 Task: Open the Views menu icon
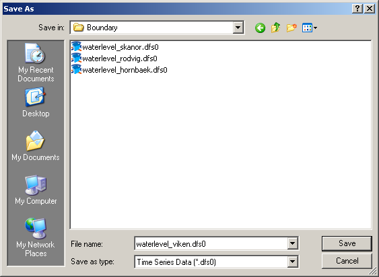[310, 28]
